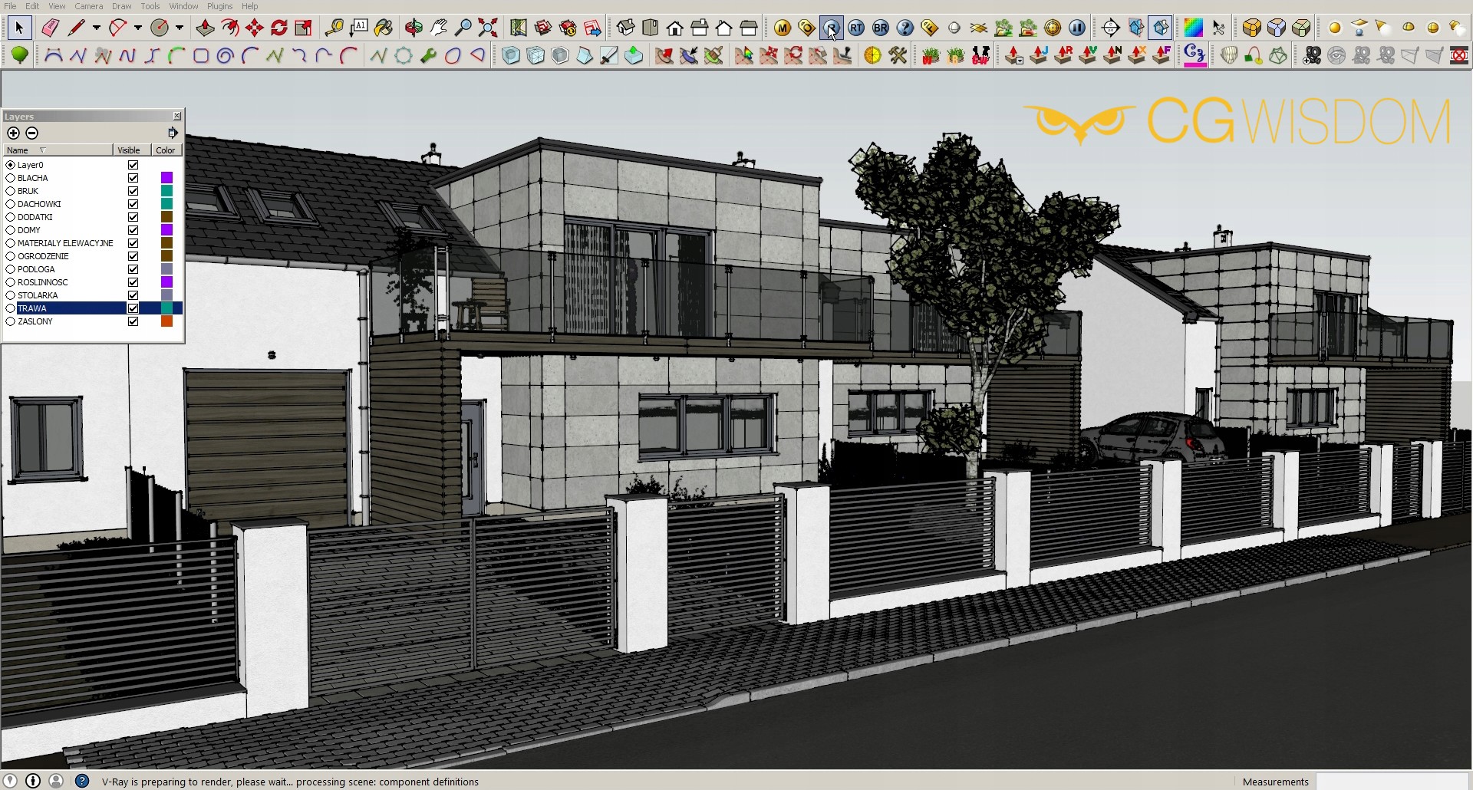Start V-Ray RT render
This screenshot has width=1473, height=790.
pos(856,28)
